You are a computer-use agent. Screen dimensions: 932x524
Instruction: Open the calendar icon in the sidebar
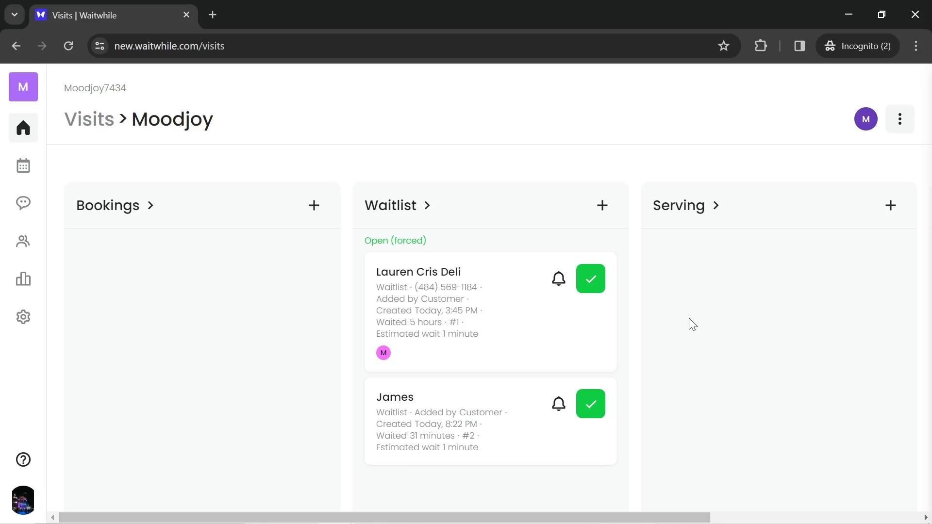point(23,166)
